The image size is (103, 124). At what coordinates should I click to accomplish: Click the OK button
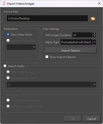[73, 119]
